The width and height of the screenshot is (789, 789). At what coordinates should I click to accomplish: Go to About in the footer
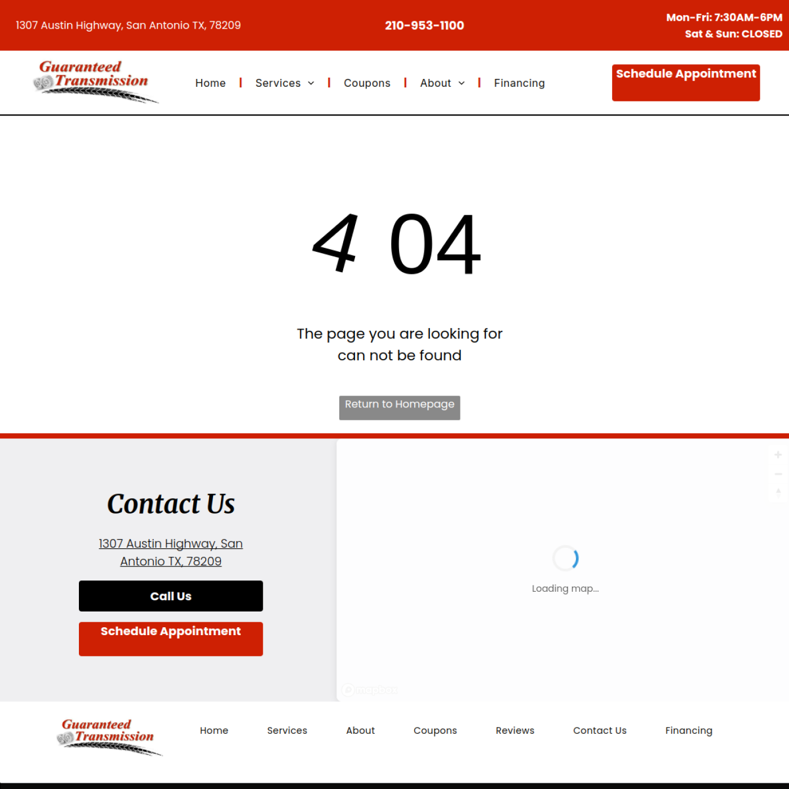360,730
